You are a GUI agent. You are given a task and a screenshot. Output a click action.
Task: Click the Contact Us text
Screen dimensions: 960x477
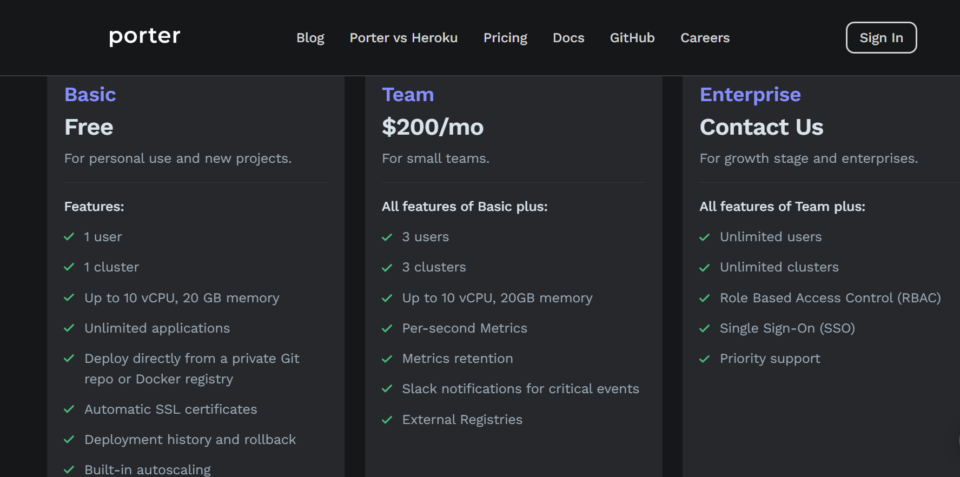click(762, 127)
